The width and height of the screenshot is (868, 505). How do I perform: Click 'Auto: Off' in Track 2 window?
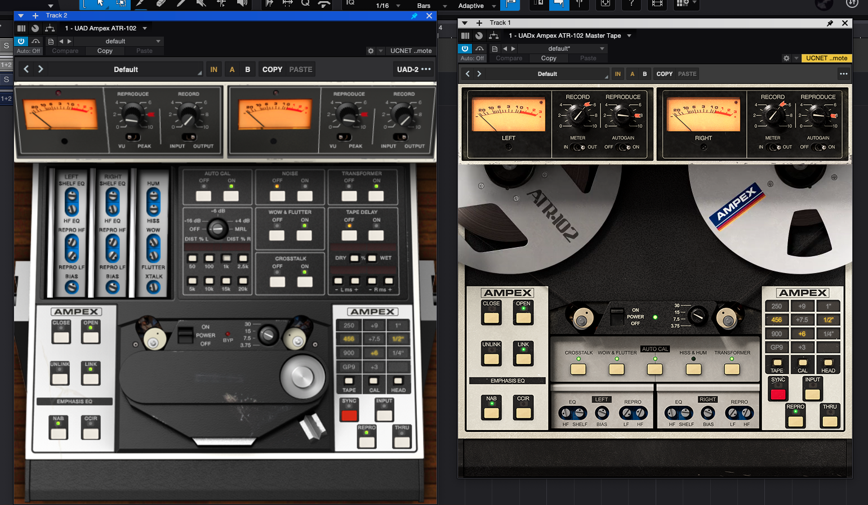coord(28,51)
